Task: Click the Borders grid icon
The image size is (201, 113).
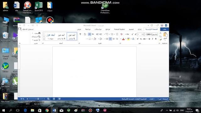Action: click(90, 39)
